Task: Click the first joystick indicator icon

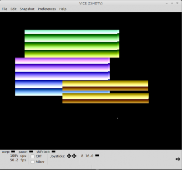Action: [69, 156]
